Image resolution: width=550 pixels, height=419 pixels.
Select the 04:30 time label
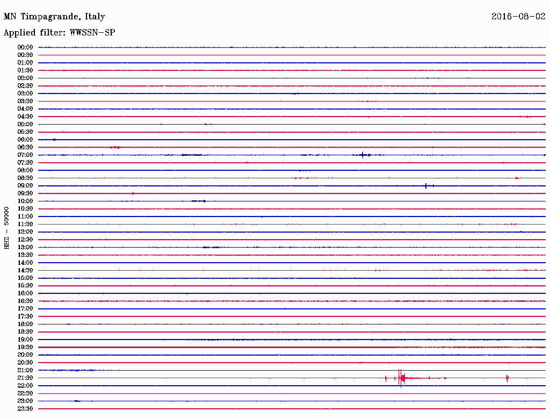pos(25,117)
